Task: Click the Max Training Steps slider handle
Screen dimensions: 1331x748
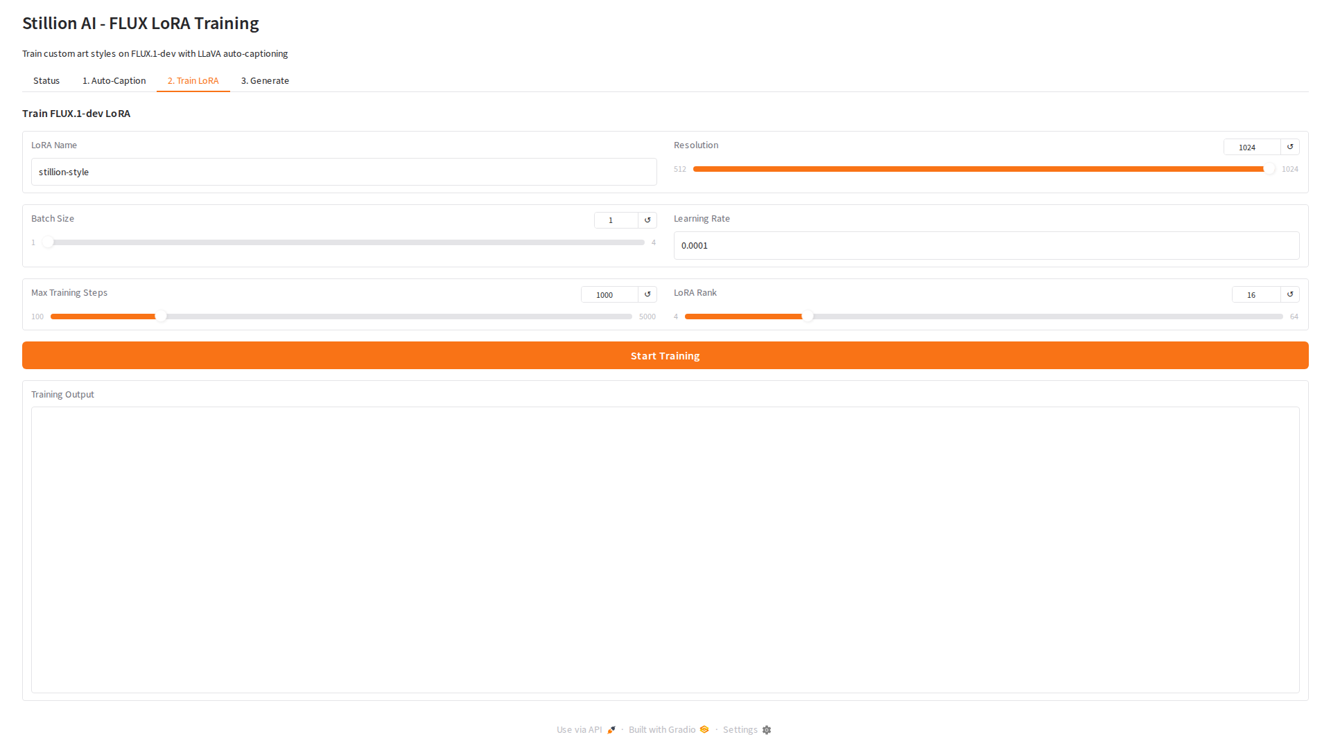Action: click(x=161, y=317)
